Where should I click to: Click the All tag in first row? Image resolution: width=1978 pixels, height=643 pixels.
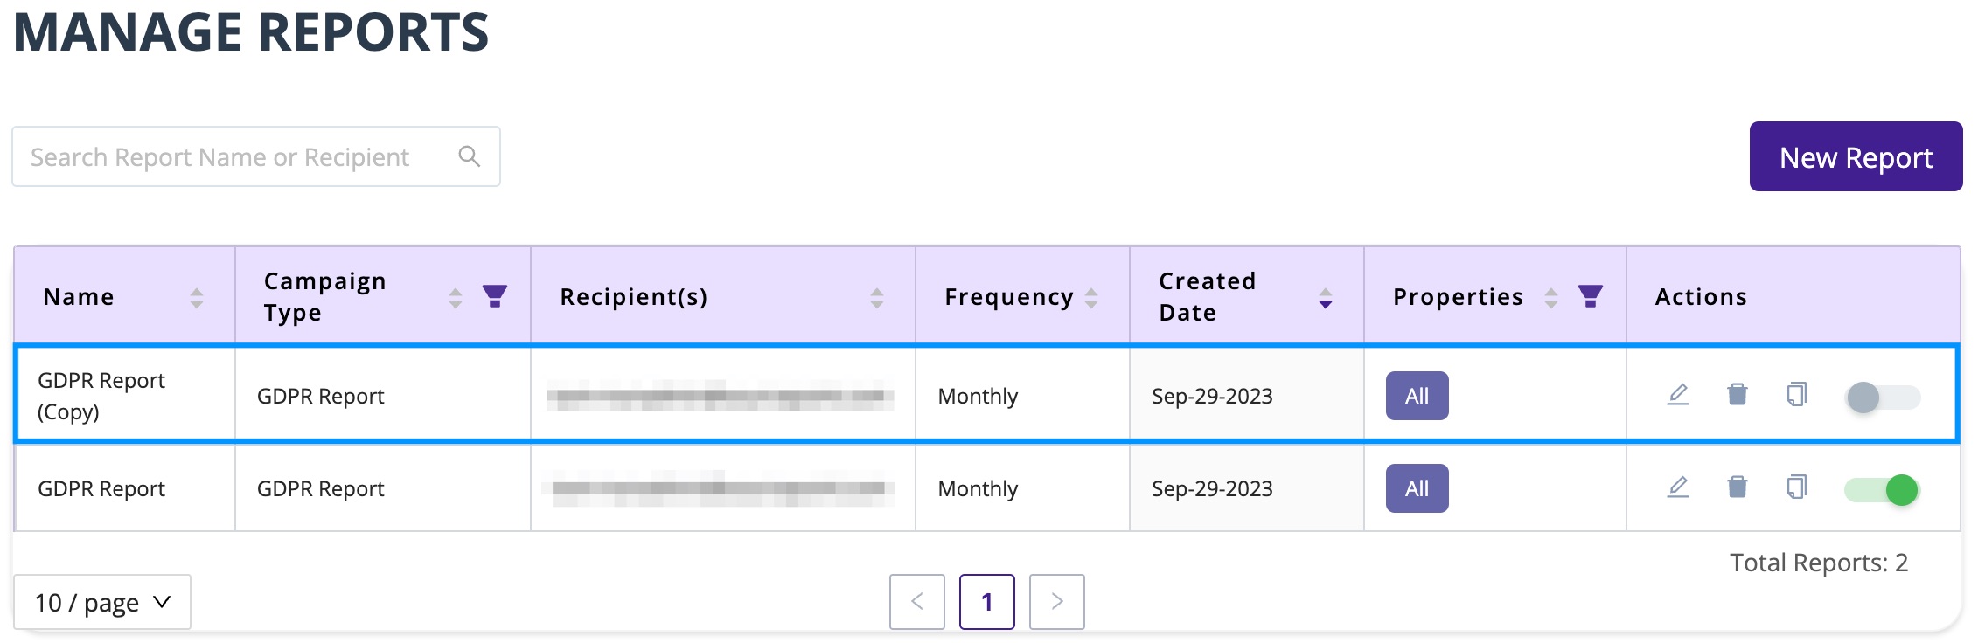coord(1417,396)
